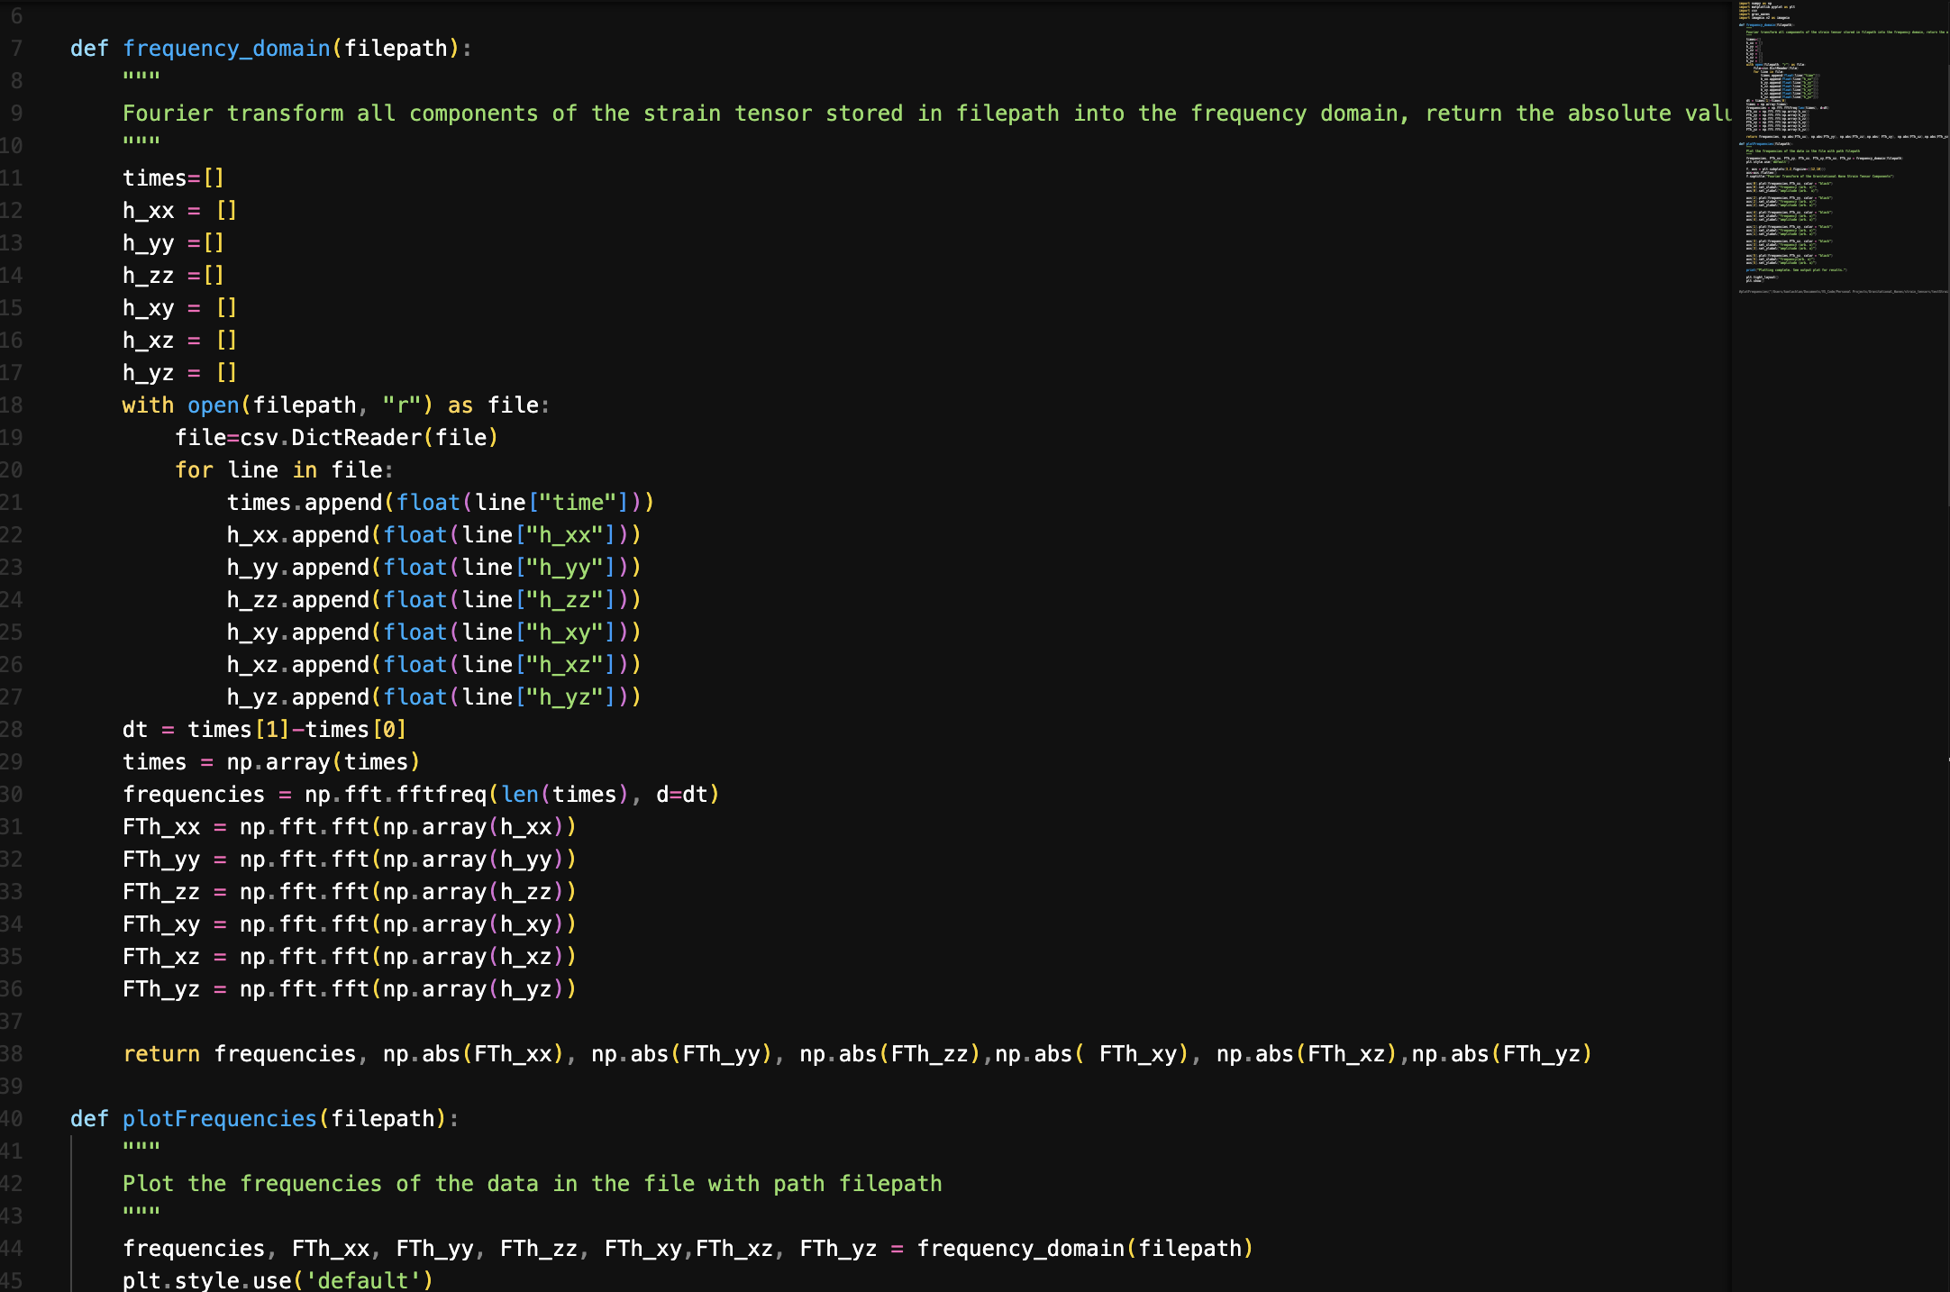Click the 'with' keyword before open
1950x1292 pixels.
click(148, 405)
